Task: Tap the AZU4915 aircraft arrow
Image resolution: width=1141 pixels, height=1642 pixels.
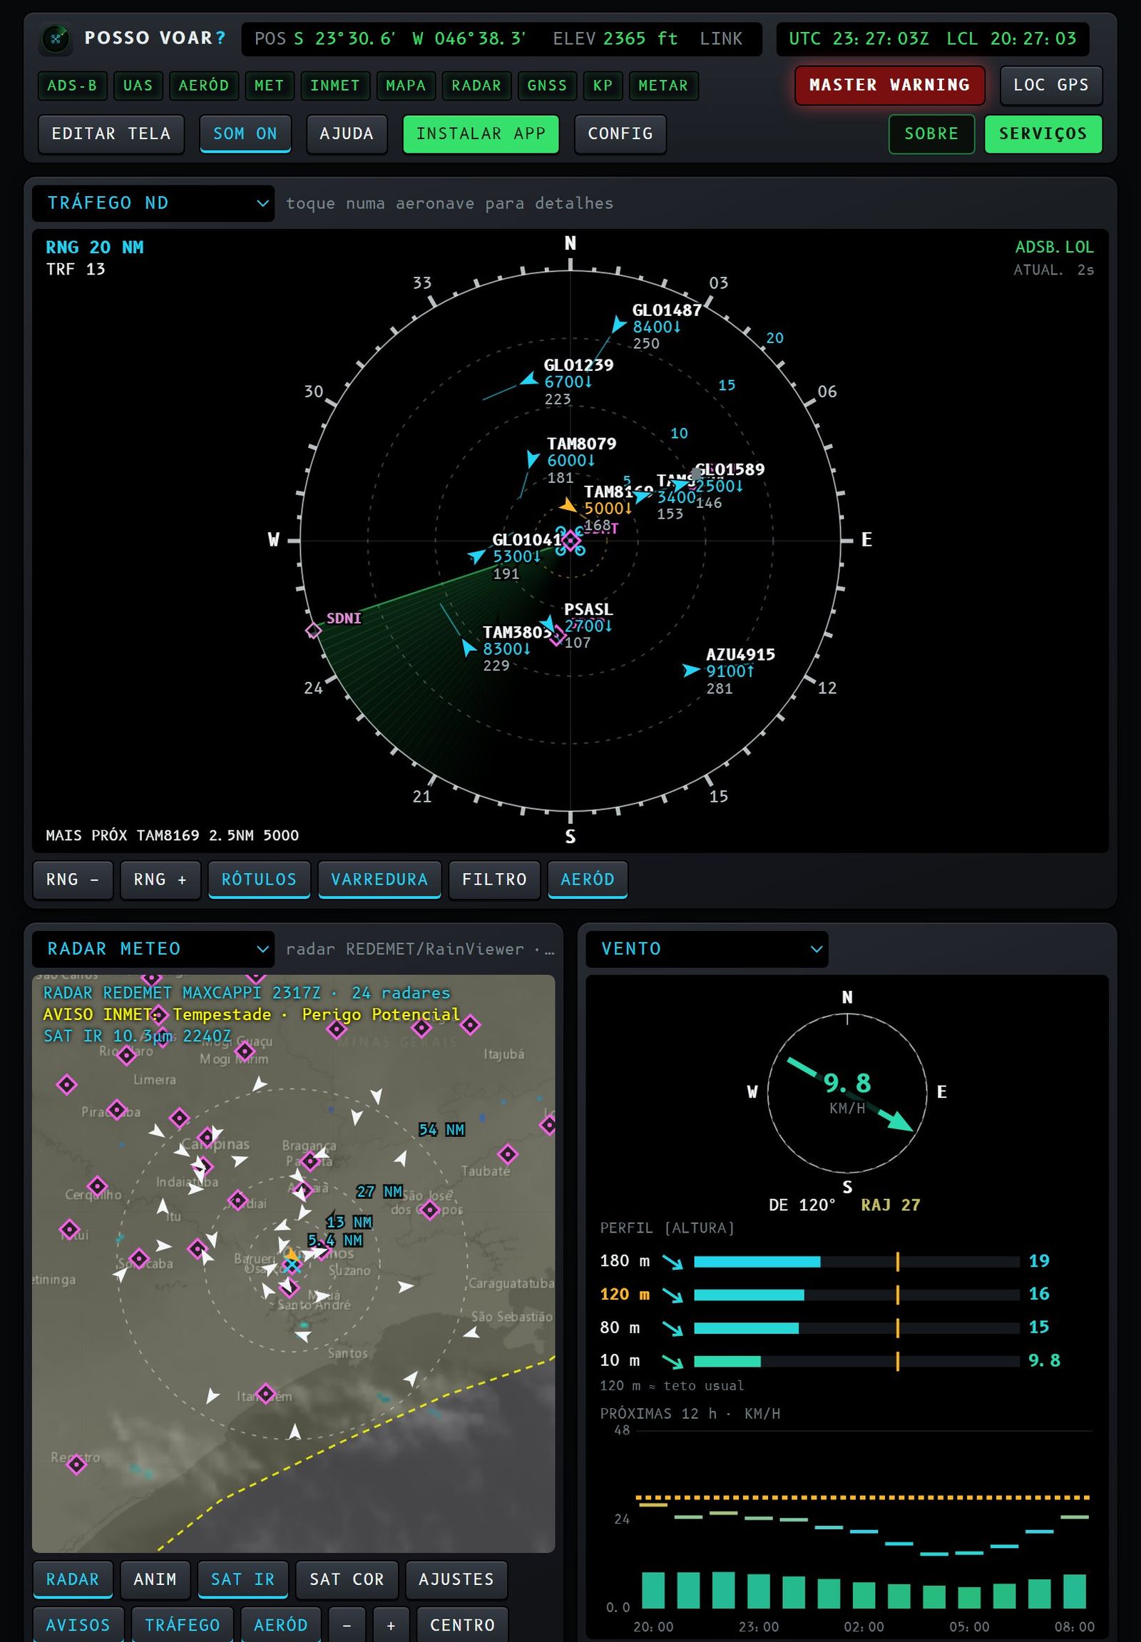Action: (x=690, y=670)
